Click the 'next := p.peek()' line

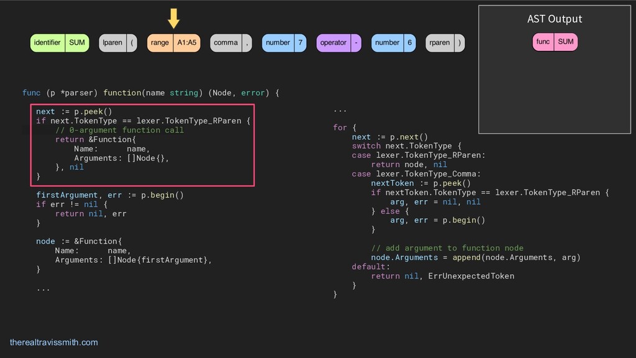74,111
